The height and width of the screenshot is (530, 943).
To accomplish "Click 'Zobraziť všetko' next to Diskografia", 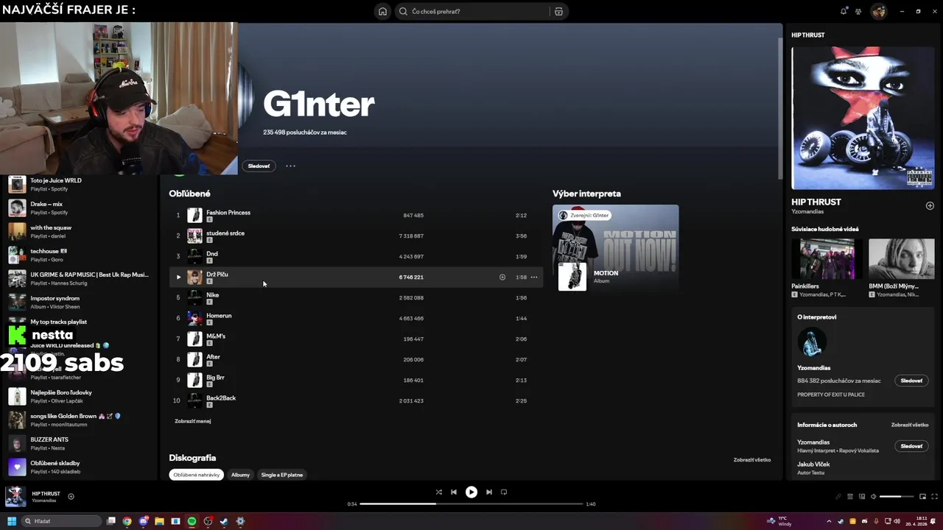I will pyautogui.click(x=752, y=460).
